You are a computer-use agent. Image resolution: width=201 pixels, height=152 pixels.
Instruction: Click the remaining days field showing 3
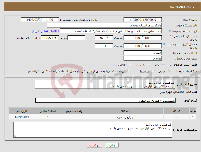pos(76,38)
